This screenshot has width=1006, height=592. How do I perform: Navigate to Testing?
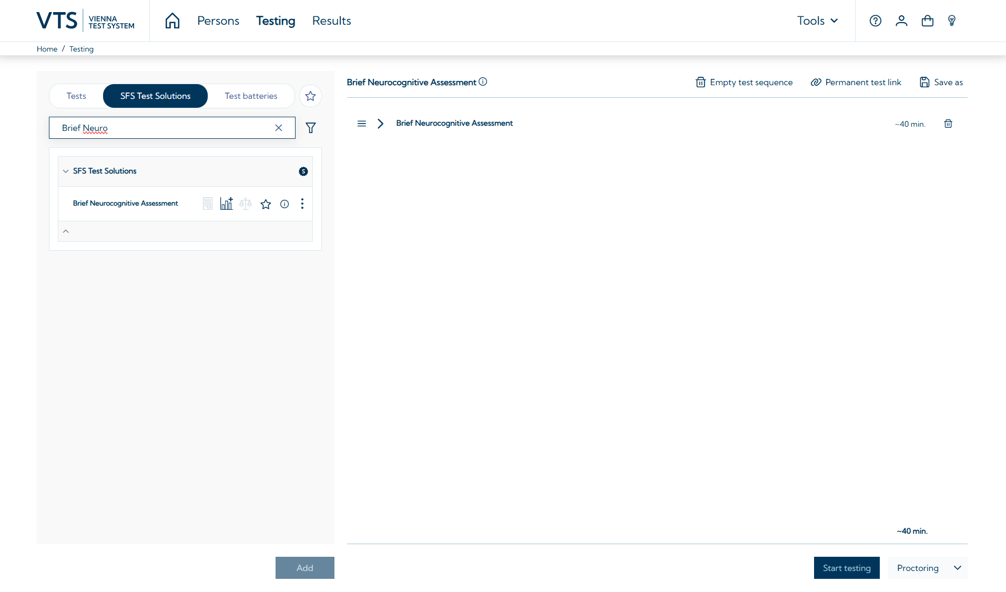[276, 21]
